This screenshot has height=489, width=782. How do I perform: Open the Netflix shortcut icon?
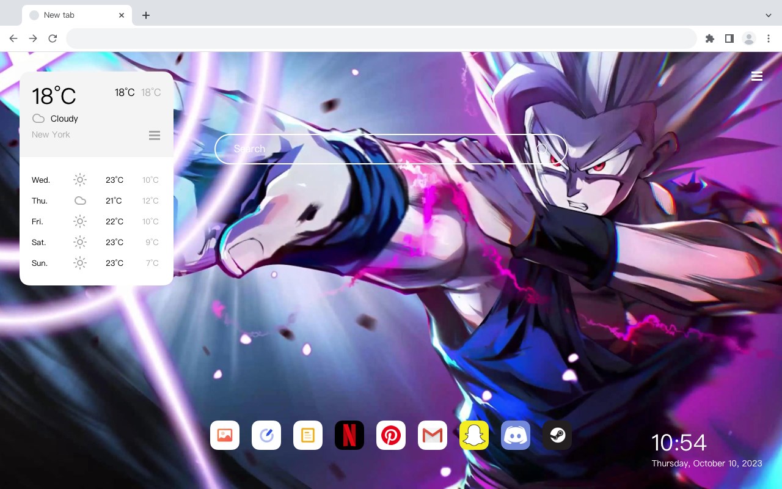(349, 435)
